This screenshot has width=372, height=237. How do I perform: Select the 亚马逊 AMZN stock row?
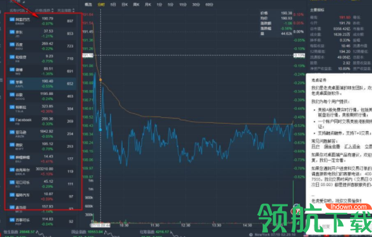pos(41,134)
